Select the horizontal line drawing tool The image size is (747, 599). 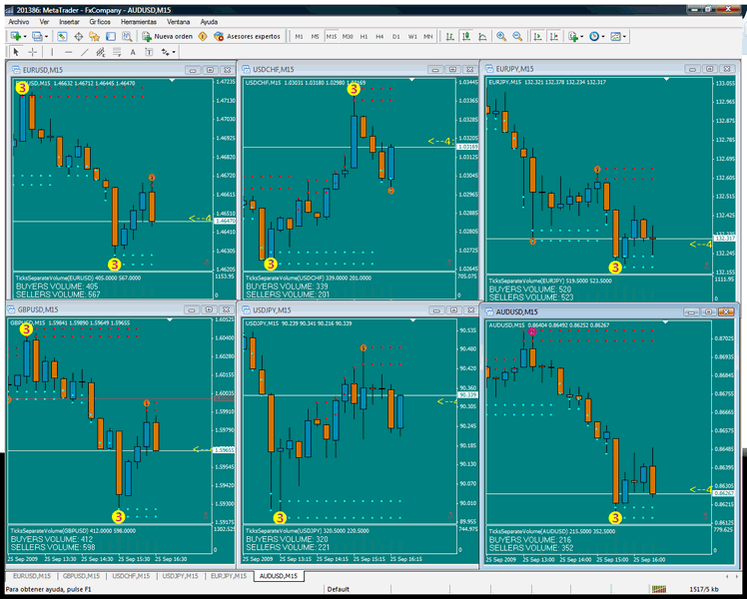68,51
